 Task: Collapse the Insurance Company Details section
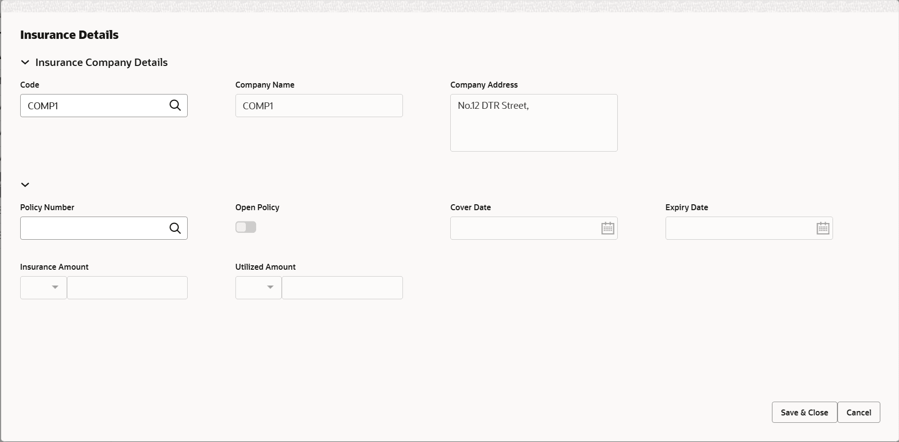(x=25, y=63)
